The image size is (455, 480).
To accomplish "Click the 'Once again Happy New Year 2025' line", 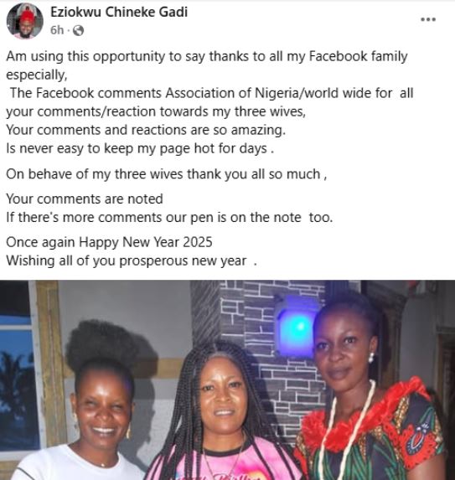I will [x=109, y=242].
